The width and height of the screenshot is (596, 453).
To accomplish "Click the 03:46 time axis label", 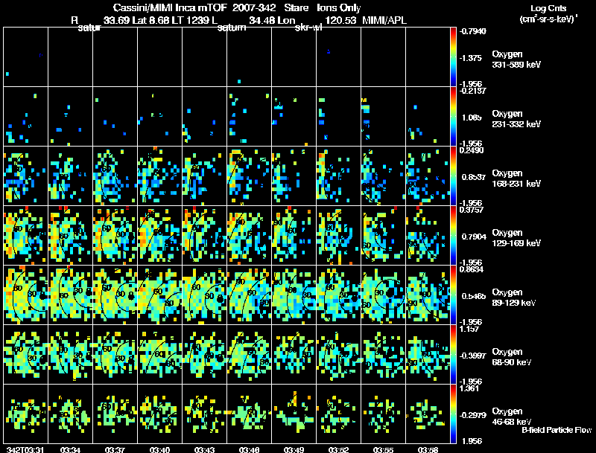I will (249, 450).
